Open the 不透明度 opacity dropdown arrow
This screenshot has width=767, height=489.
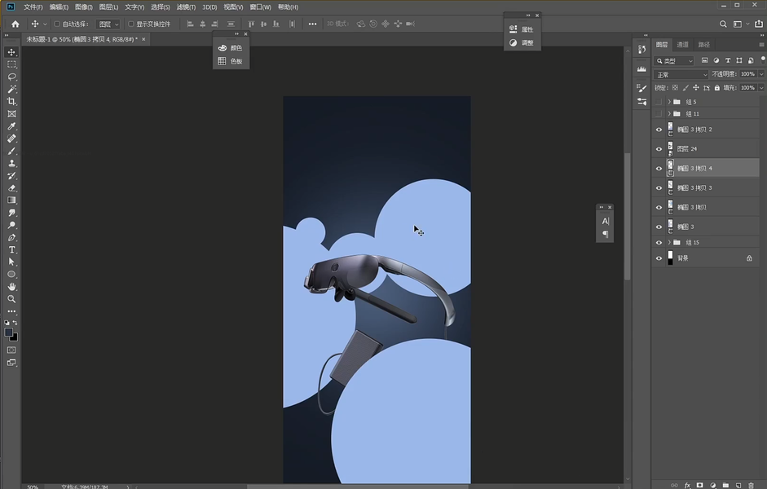point(761,74)
